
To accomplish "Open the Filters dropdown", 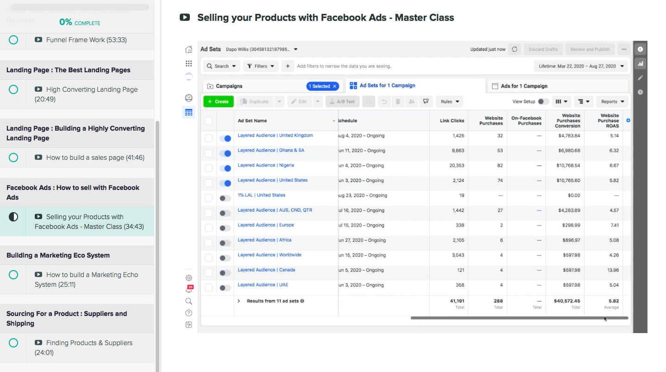I will (261, 66).
